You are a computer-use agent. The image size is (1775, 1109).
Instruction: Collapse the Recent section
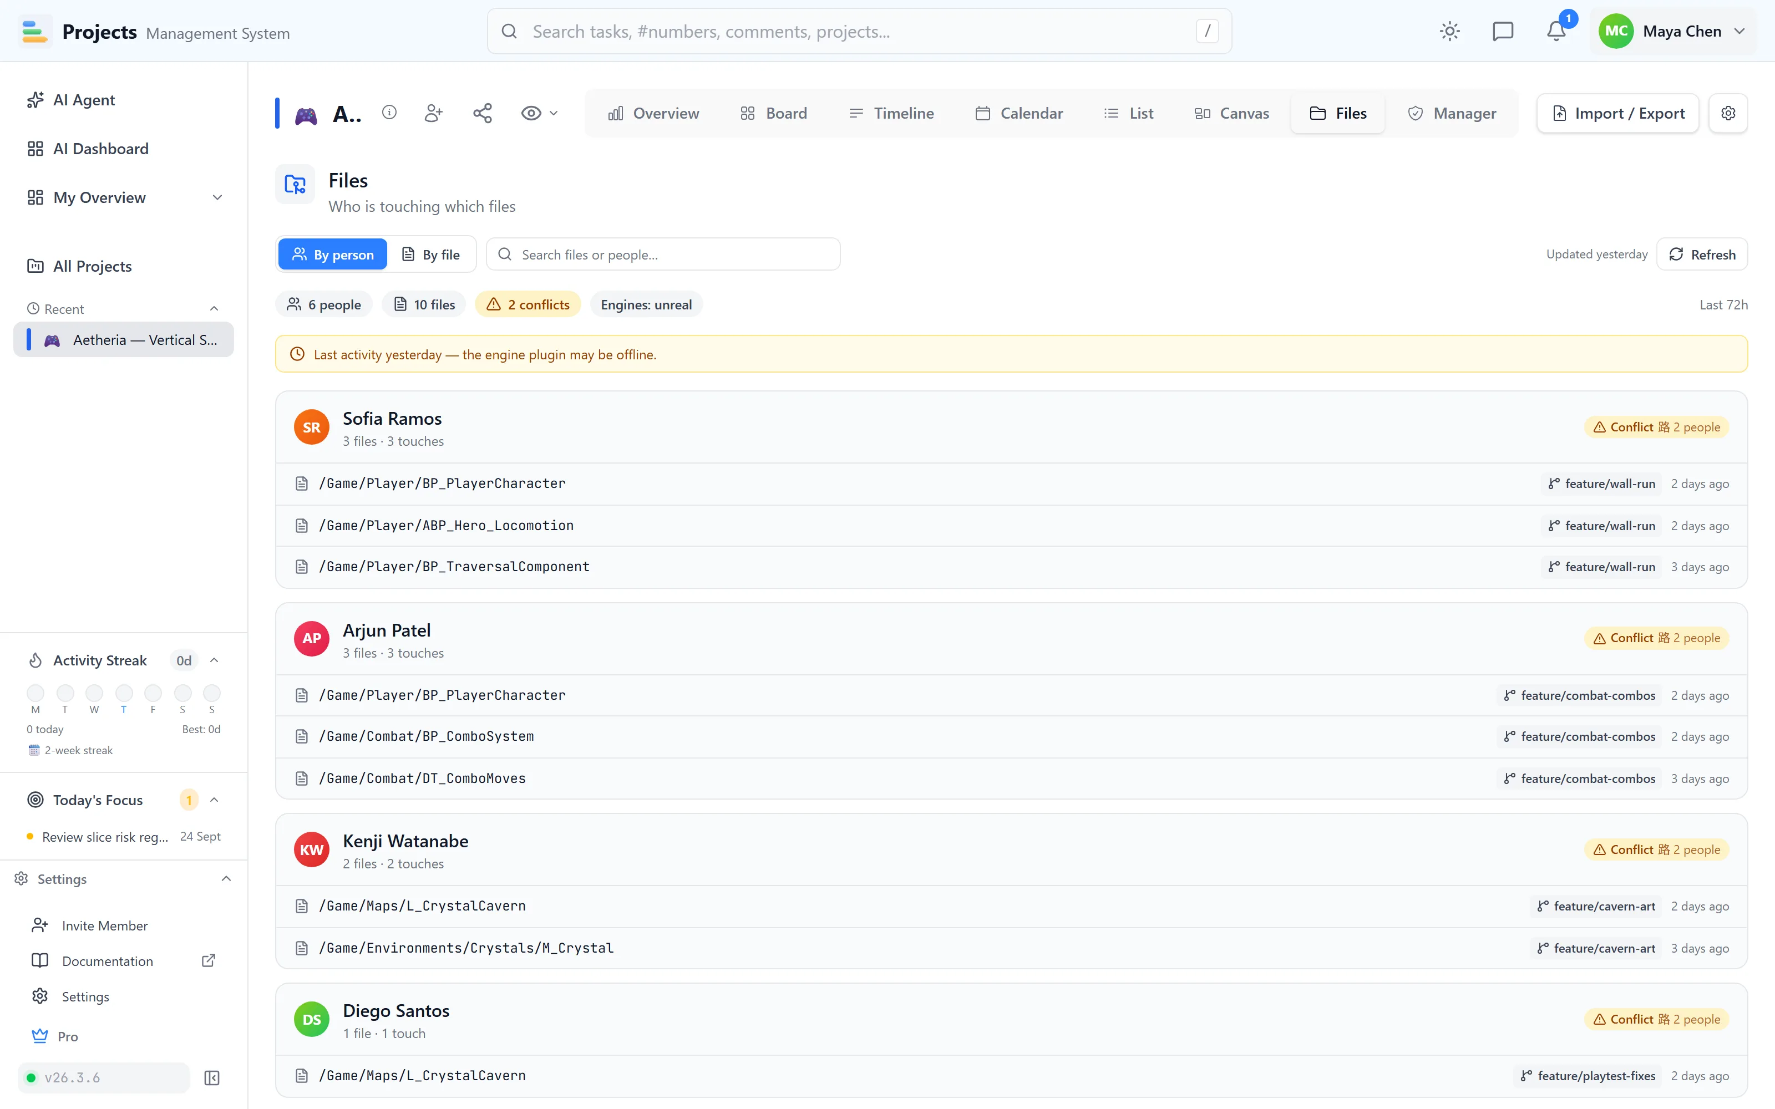[x=214, y=309]
